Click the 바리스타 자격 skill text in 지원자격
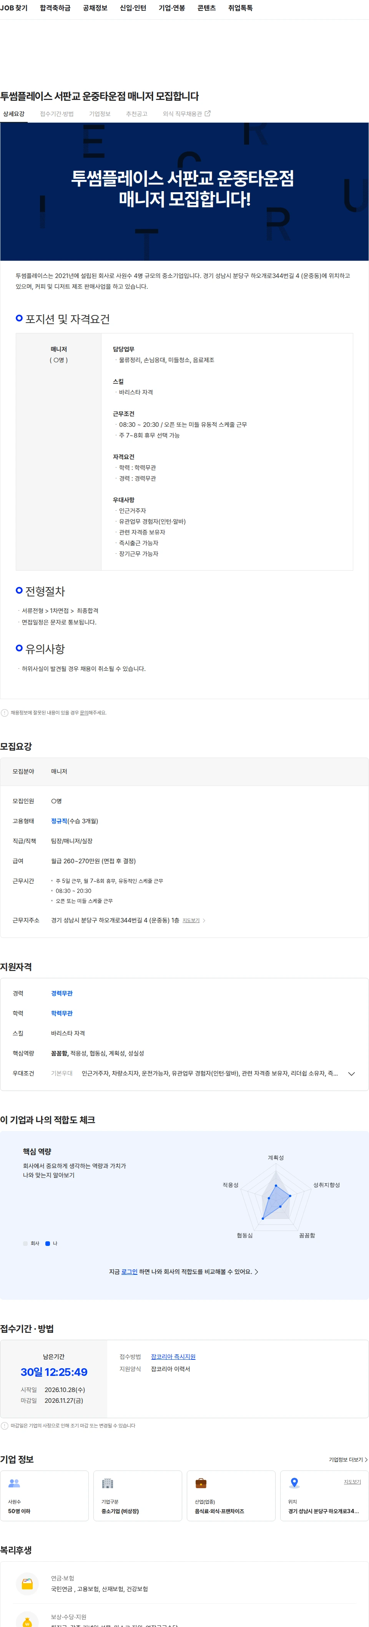This screenshot has height=1627, width=369. click(68, 1033)
